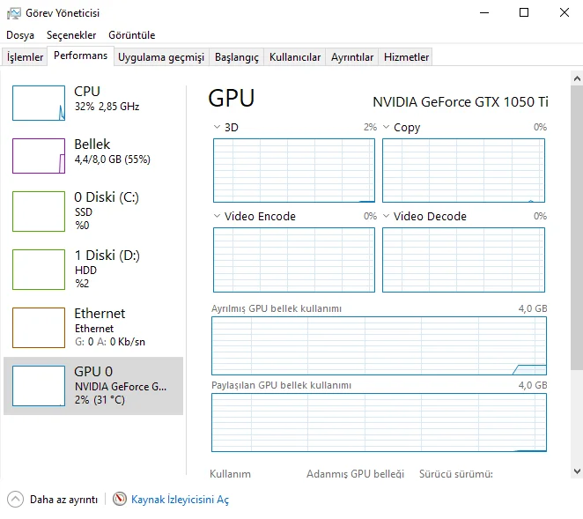Switch to the İşlemler tab
This screenshot has width=583, height=519.
(x=26, y=57)
